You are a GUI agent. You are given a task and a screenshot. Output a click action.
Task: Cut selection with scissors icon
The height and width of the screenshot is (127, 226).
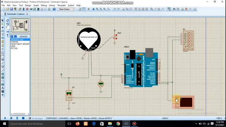123,9
